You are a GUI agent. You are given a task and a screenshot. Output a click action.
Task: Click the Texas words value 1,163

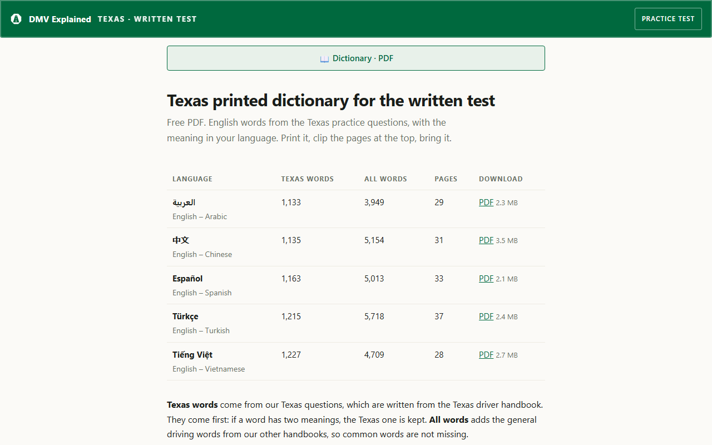[291, 279]
